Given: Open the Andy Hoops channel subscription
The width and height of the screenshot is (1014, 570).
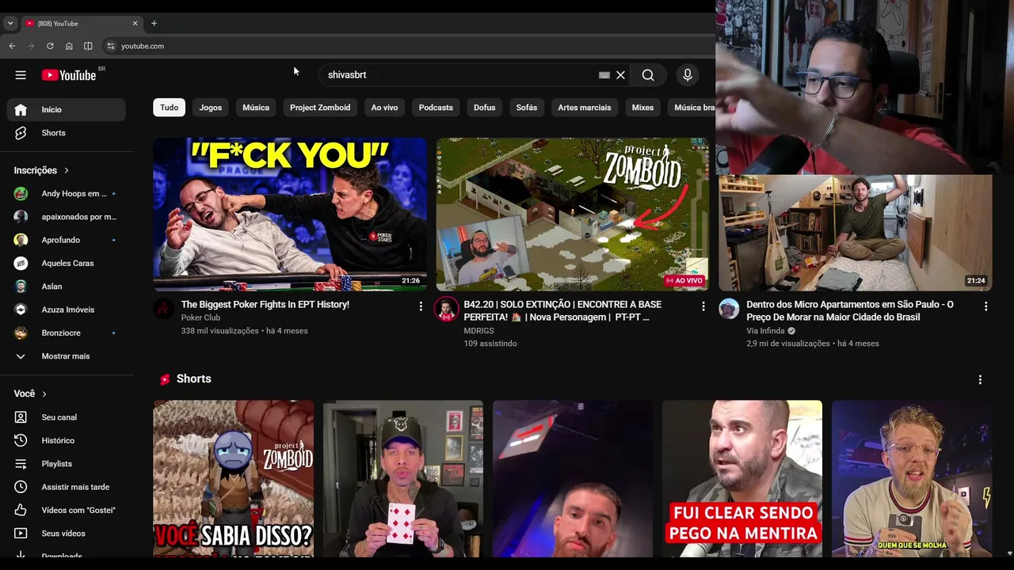Looking at the screenshot, I should pos(67,193).
